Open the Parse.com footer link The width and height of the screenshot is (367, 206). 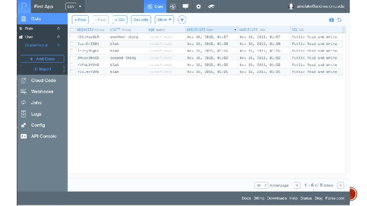[x=335, y=198]
